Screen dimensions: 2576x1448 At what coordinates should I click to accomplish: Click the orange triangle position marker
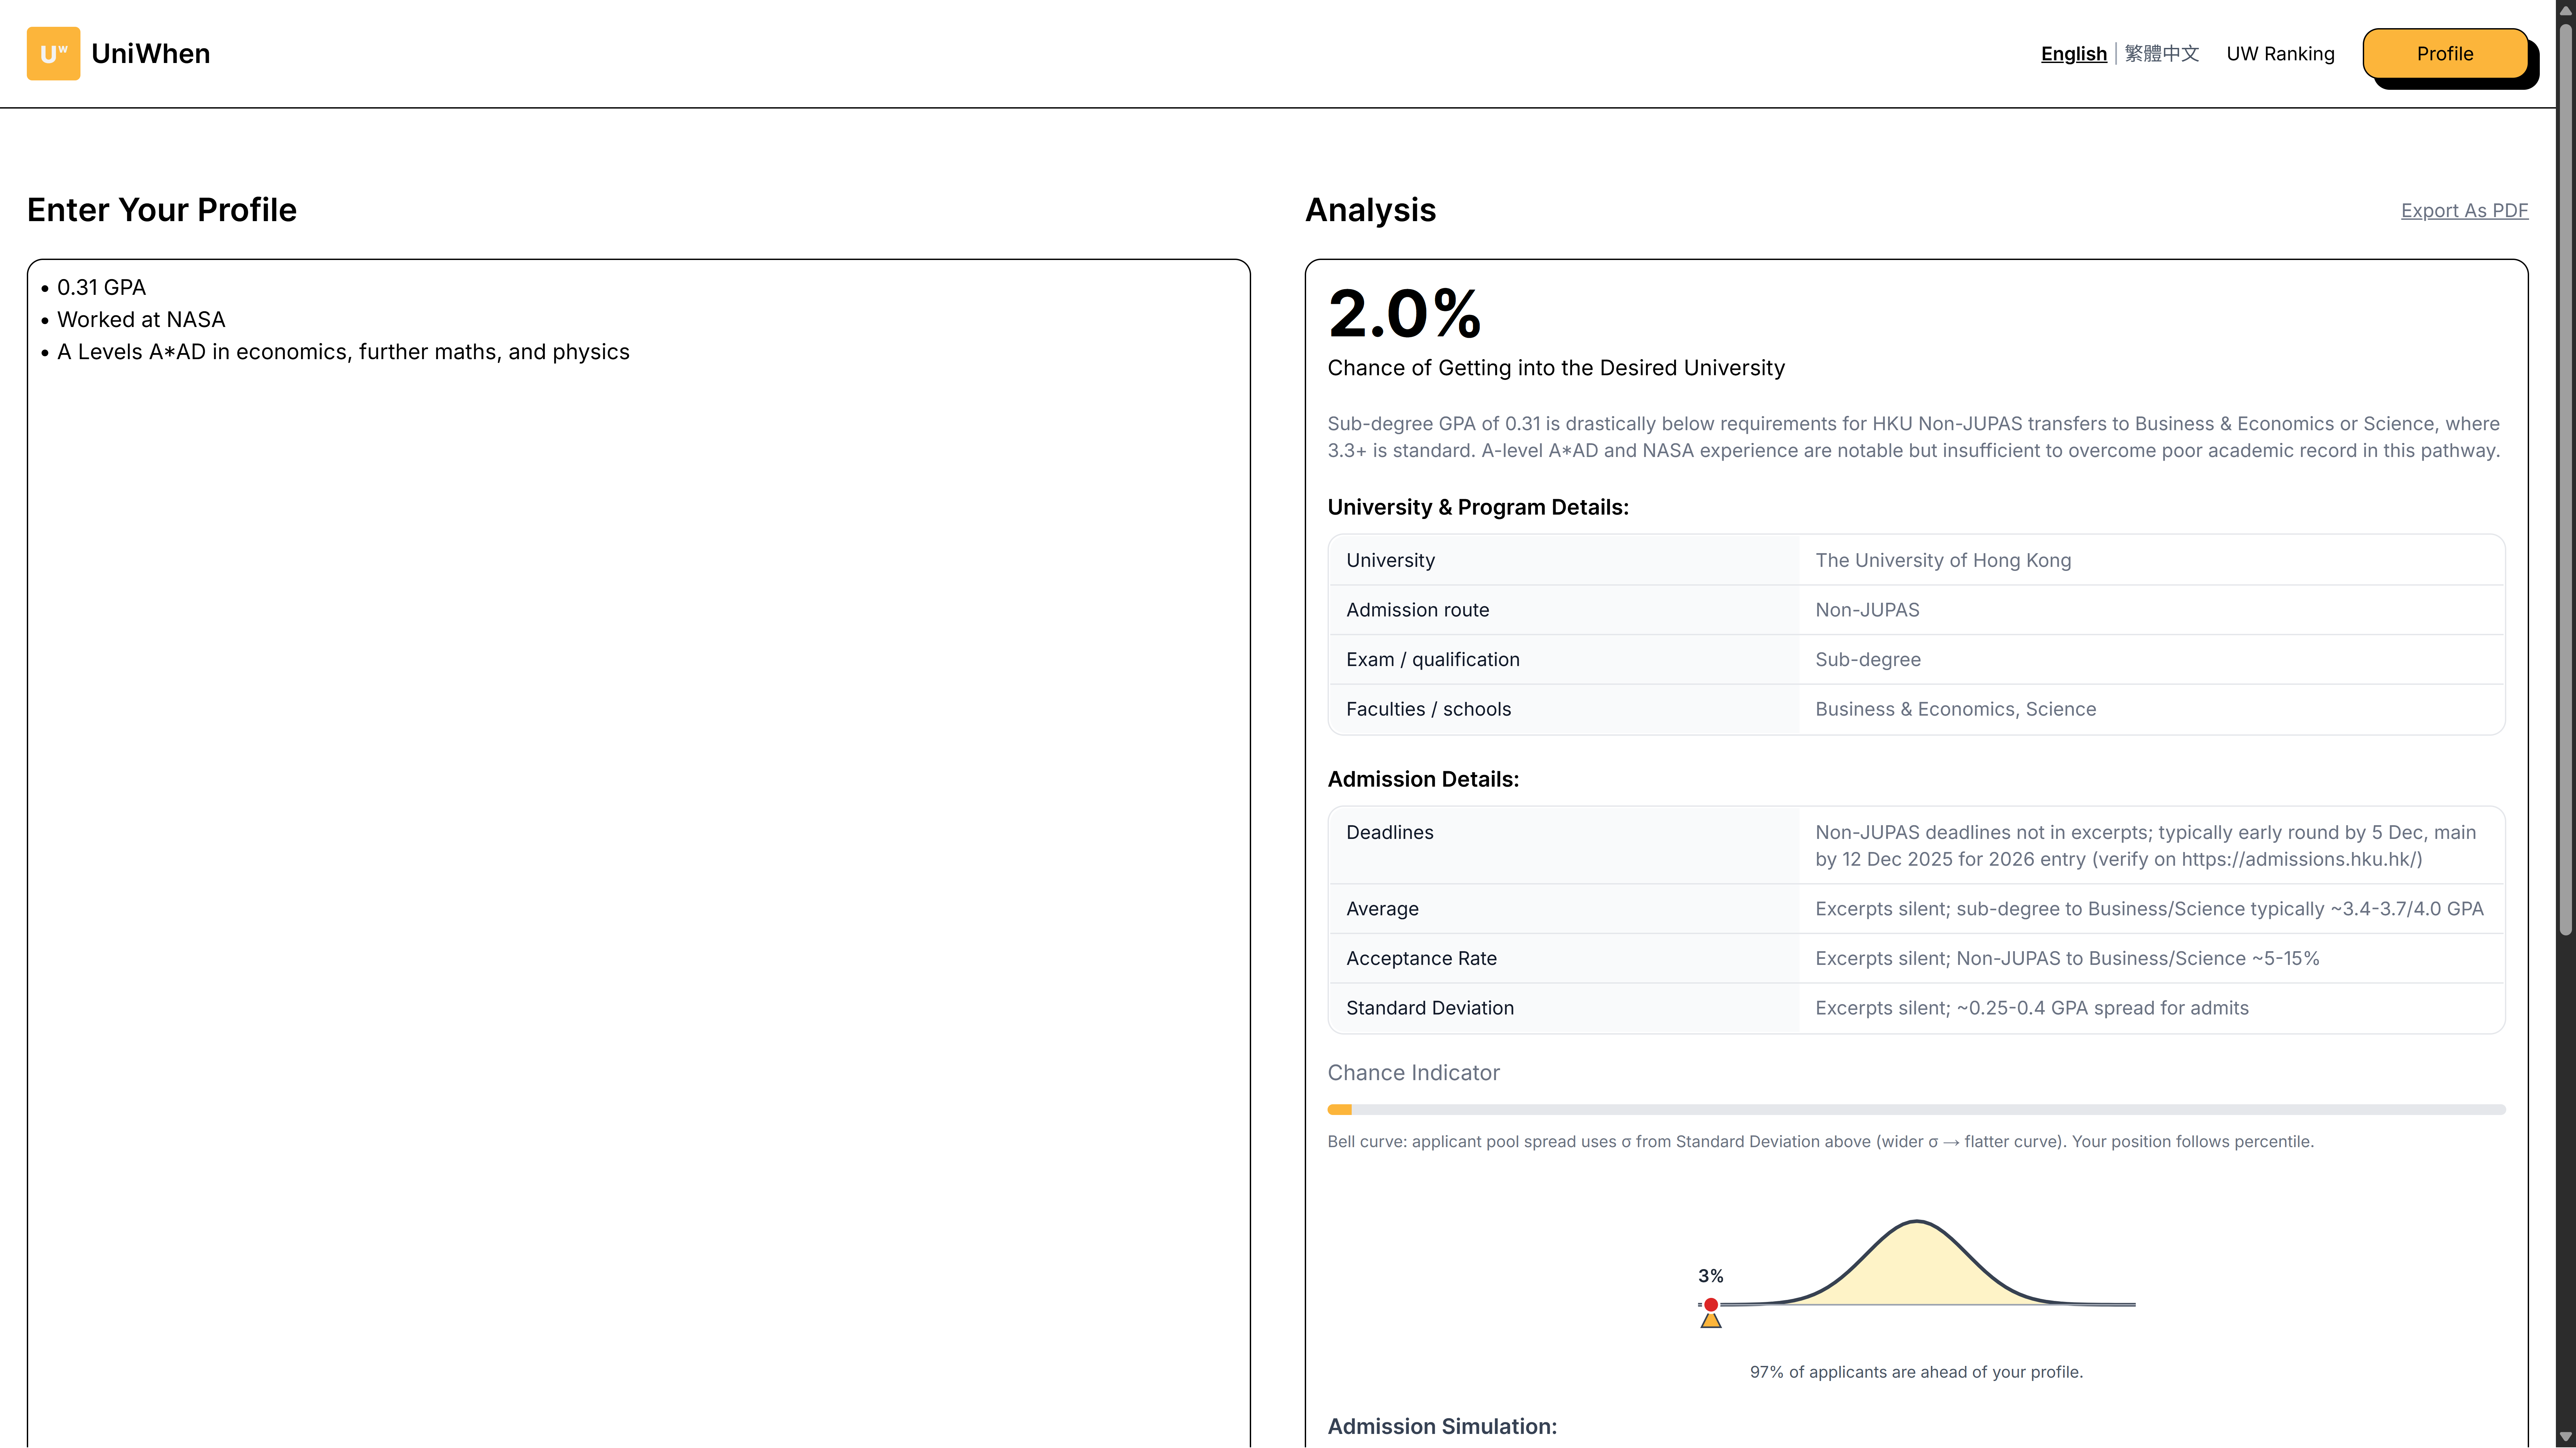click(x=1711, y=1321)
